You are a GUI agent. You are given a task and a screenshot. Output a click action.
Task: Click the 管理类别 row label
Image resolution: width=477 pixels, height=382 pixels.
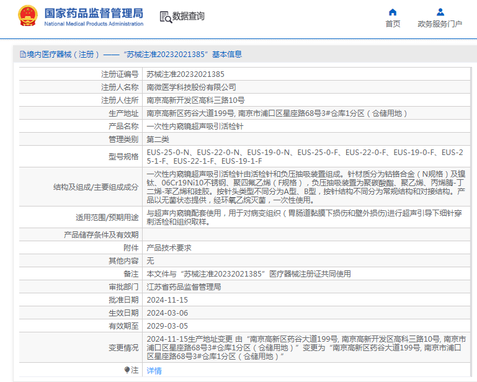[x=123, y=140]
